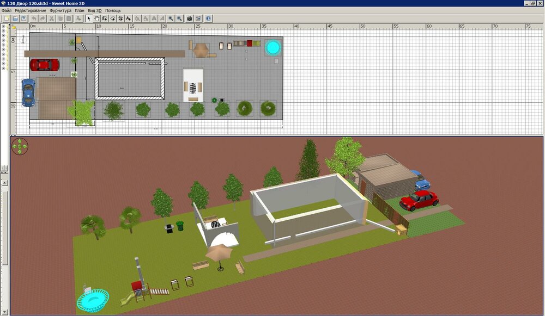Image resolution: width=545 pixels, height=316 pixels.
Task: Click the New home toolbar icon
Action: 7,18
